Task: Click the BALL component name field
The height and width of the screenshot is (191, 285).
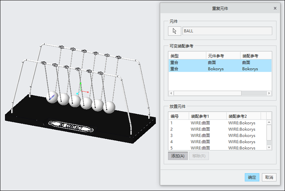Action: coord(227,31)
